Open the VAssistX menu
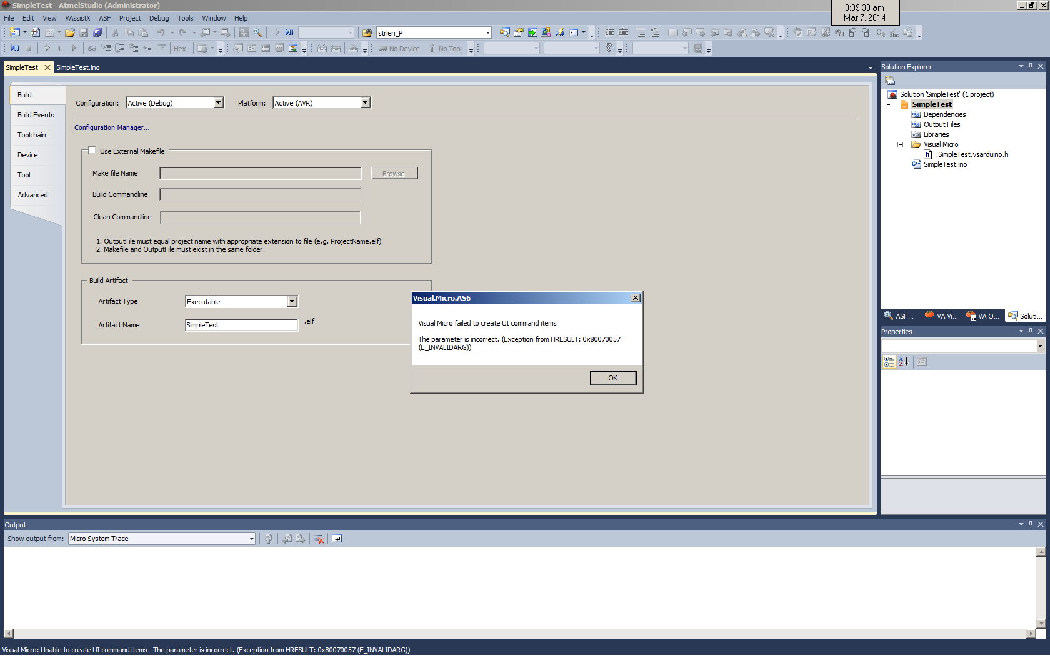1050x656 pixels. pyautogui.click(x=77, y=18)
